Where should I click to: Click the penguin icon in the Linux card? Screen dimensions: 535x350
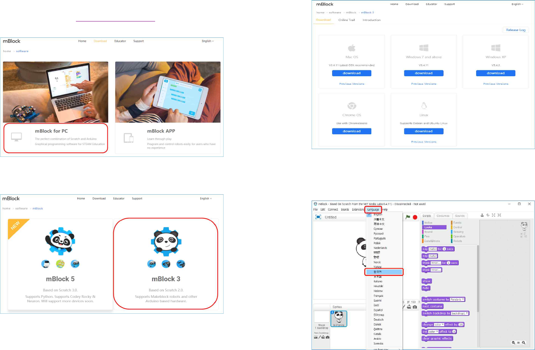pos(424,106)
